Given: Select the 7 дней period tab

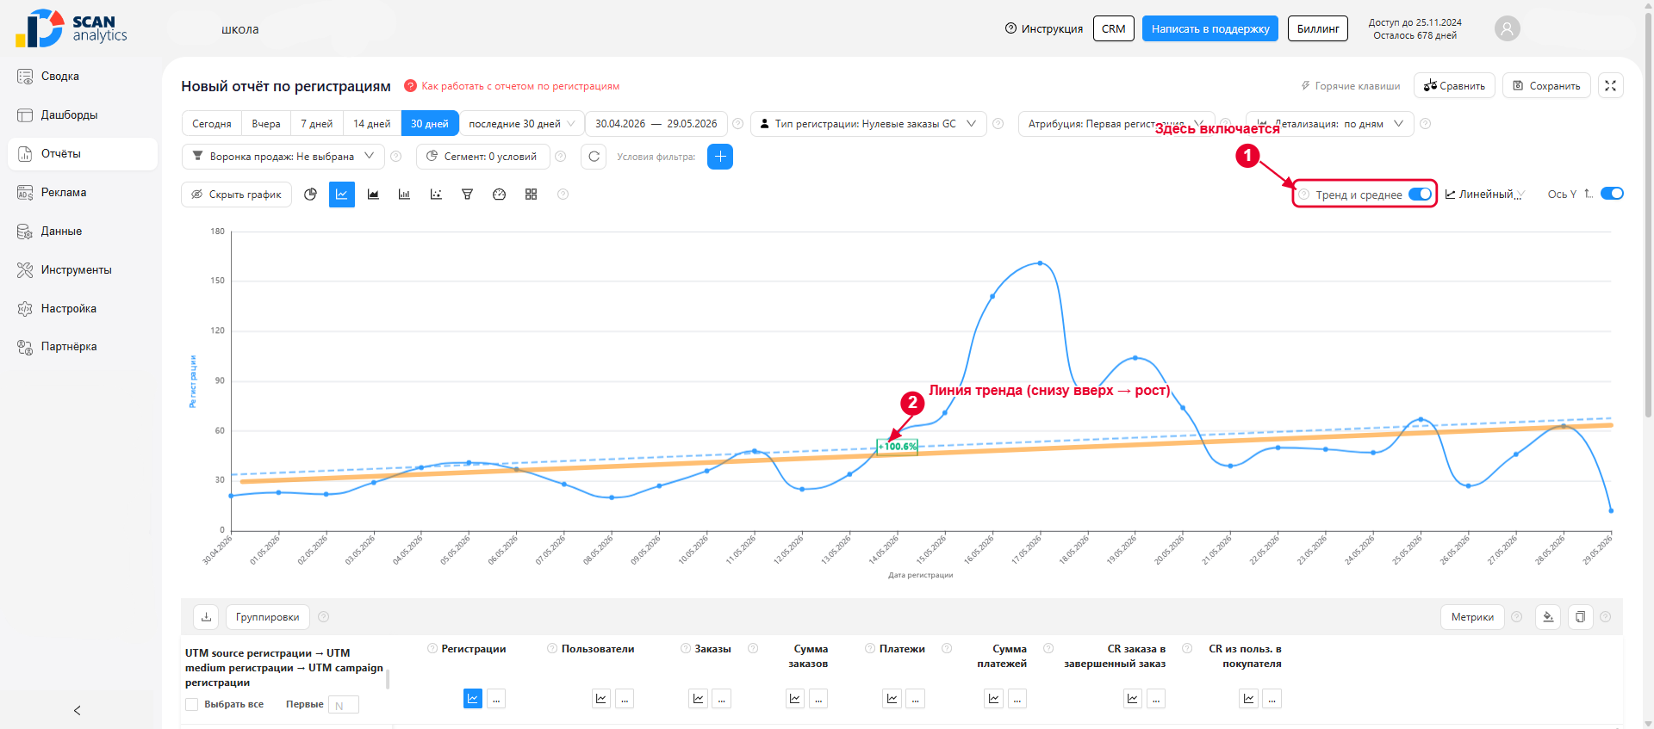Looking at the screenshot, I should point(316,124).
